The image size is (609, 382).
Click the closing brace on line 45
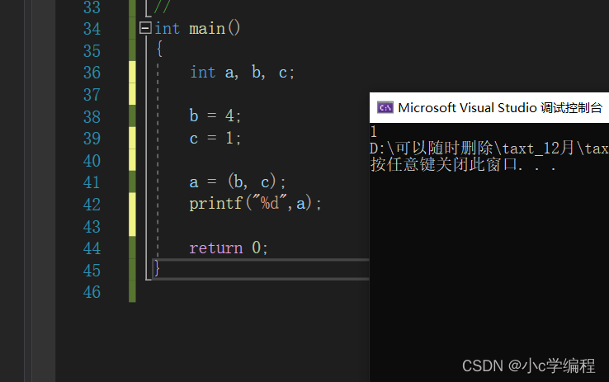pos(157,269)
